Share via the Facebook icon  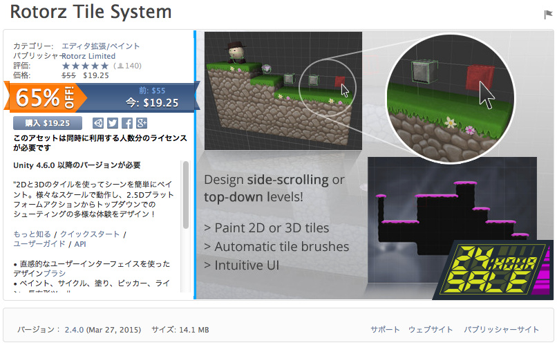coord(127,123)
